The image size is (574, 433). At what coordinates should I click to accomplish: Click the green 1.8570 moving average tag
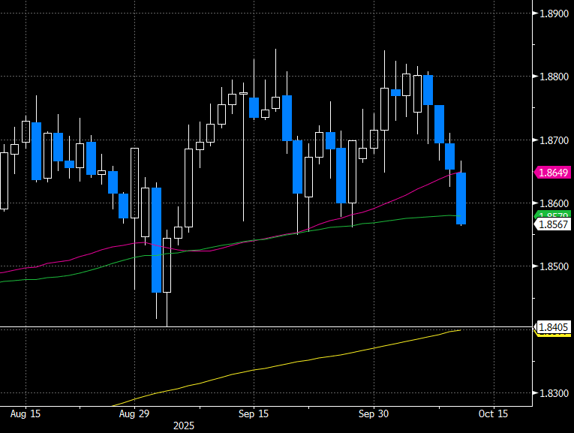coord(553,215)
